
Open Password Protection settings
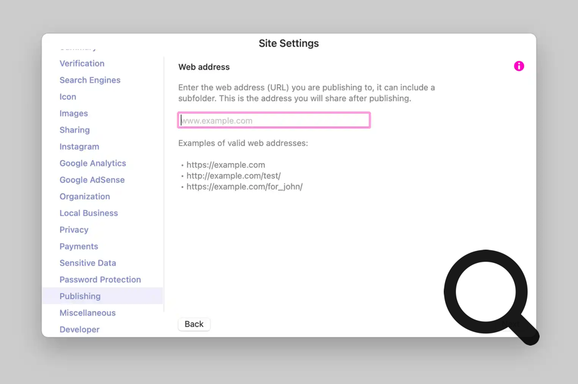tap(100, 280)
